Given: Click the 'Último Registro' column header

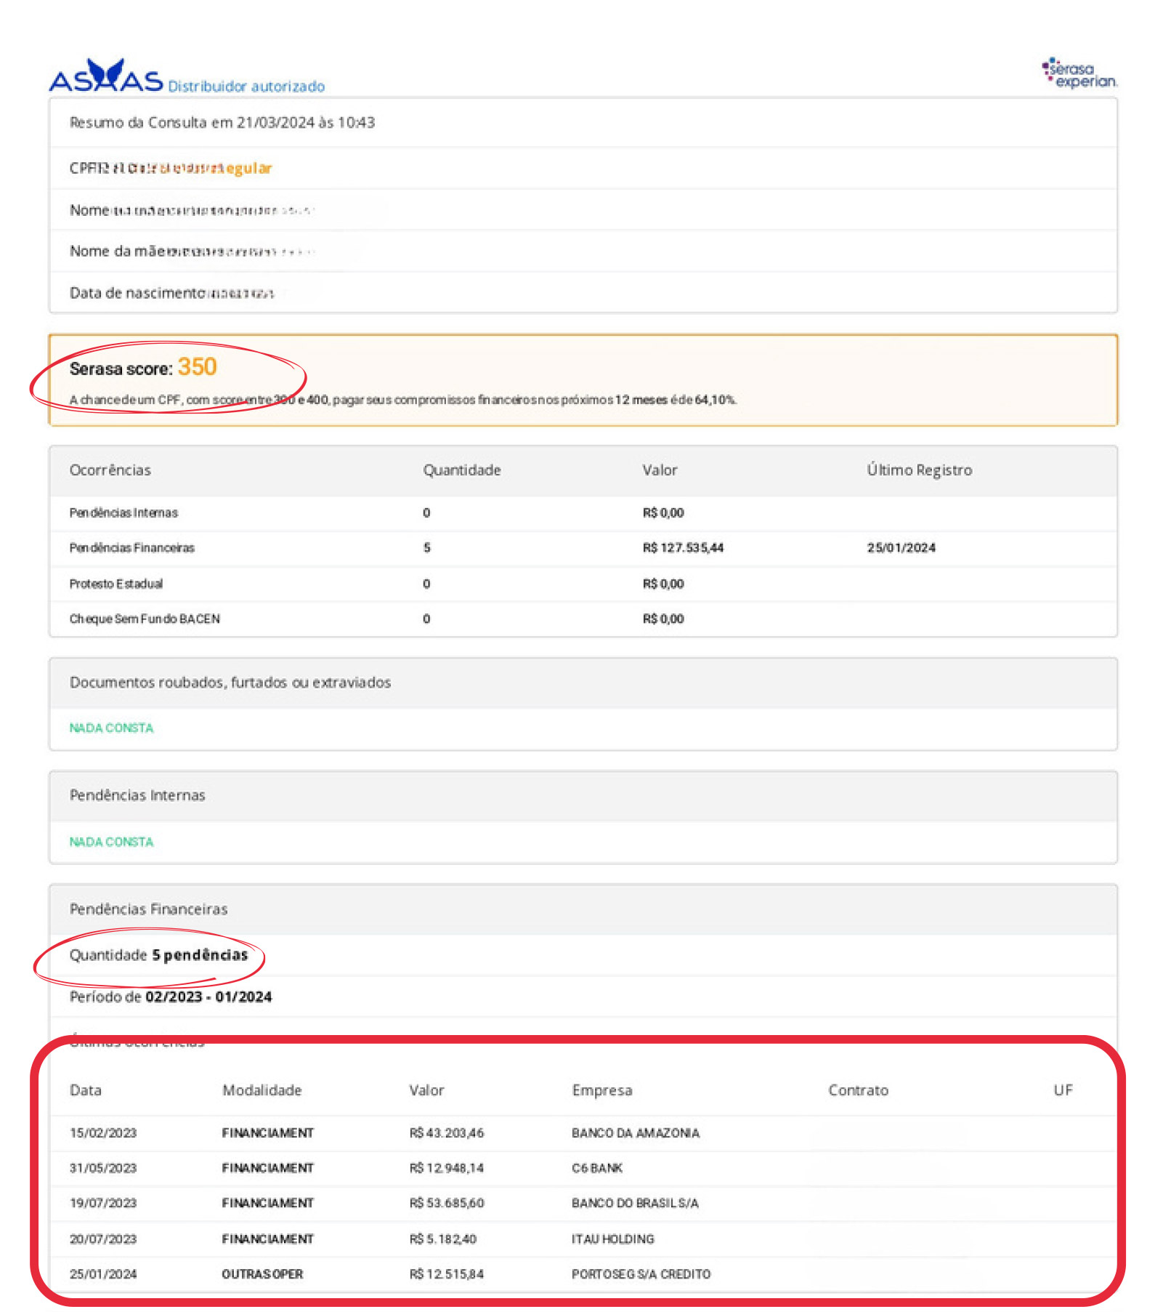Looking at the screenshot, I should coord(919,470).
